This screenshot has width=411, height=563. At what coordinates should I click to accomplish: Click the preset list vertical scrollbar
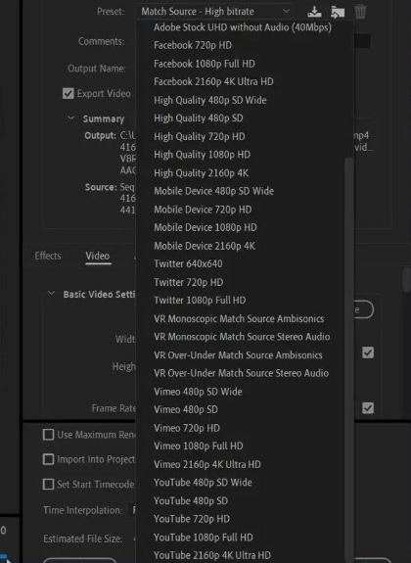tap(348, 359)
